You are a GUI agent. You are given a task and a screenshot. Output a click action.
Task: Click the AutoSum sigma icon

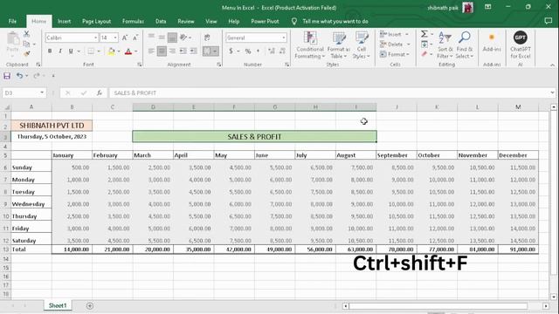424,34
